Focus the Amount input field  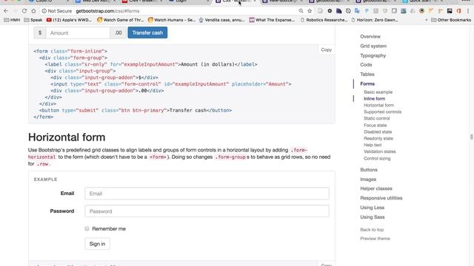click(78, 33)
